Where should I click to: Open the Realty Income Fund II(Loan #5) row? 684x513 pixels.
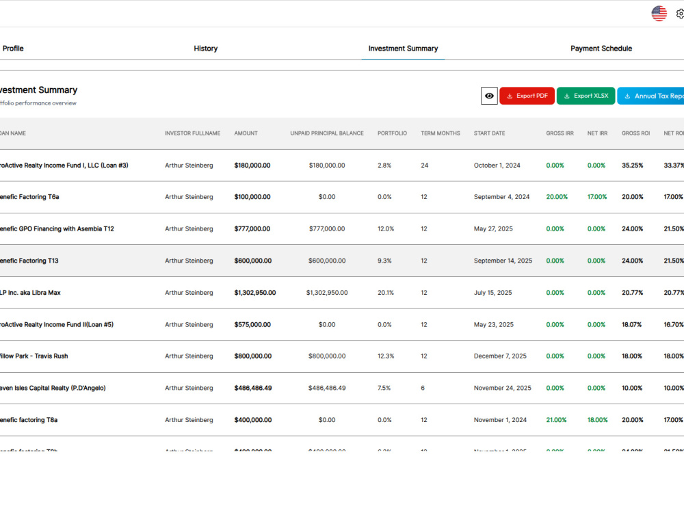click(x=342, y=324)
